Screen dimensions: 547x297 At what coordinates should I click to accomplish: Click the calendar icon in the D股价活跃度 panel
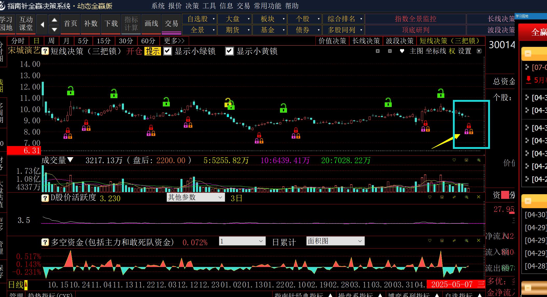(x=442, y=197)
